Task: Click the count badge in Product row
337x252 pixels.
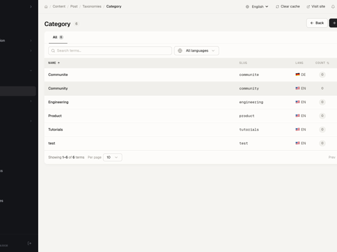Action: click(322, 116)
